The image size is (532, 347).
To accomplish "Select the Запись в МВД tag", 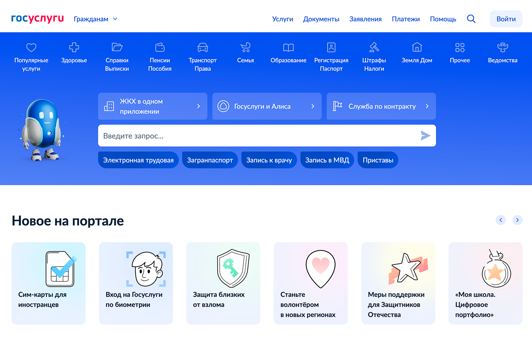I will tap(327, 160).
